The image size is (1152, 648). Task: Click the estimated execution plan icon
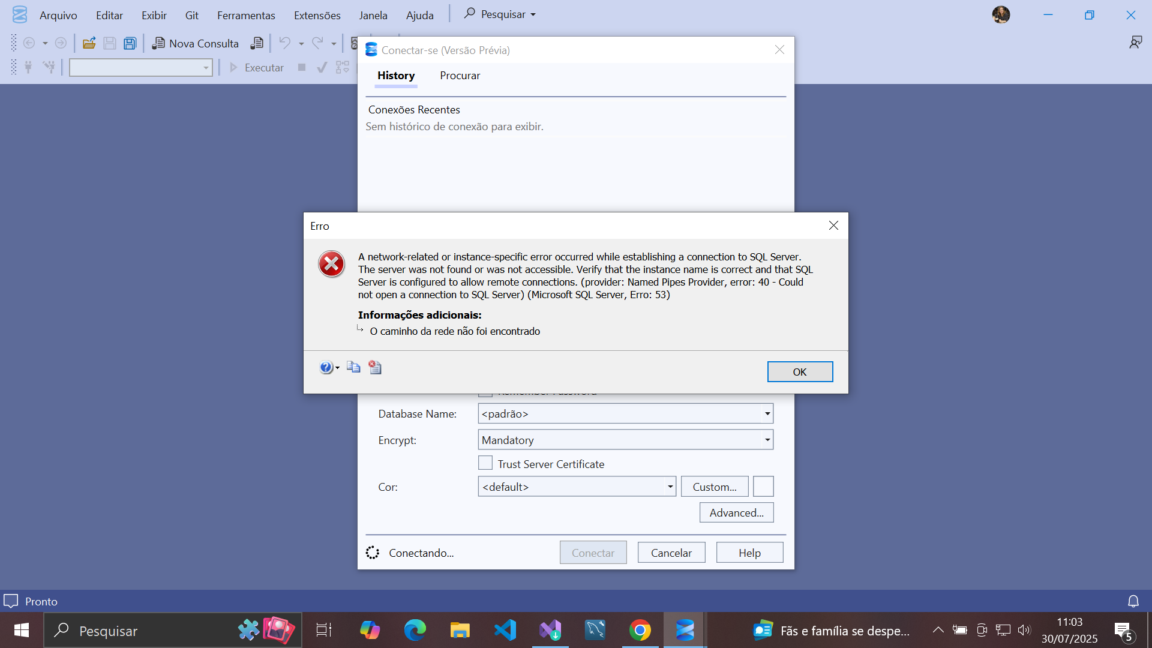[343, 67]
